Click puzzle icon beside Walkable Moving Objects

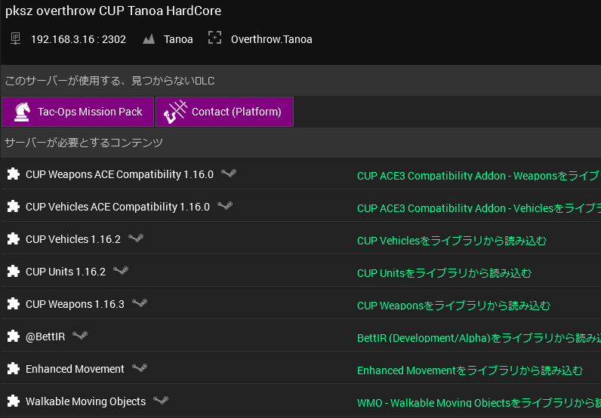pos(14,401)
